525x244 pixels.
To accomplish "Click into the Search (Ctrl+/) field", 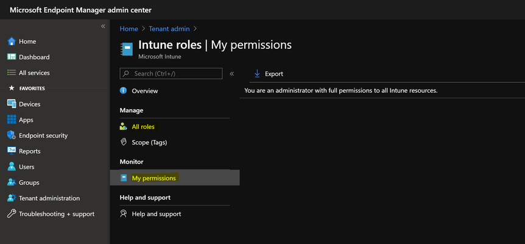I will point(171,73).
